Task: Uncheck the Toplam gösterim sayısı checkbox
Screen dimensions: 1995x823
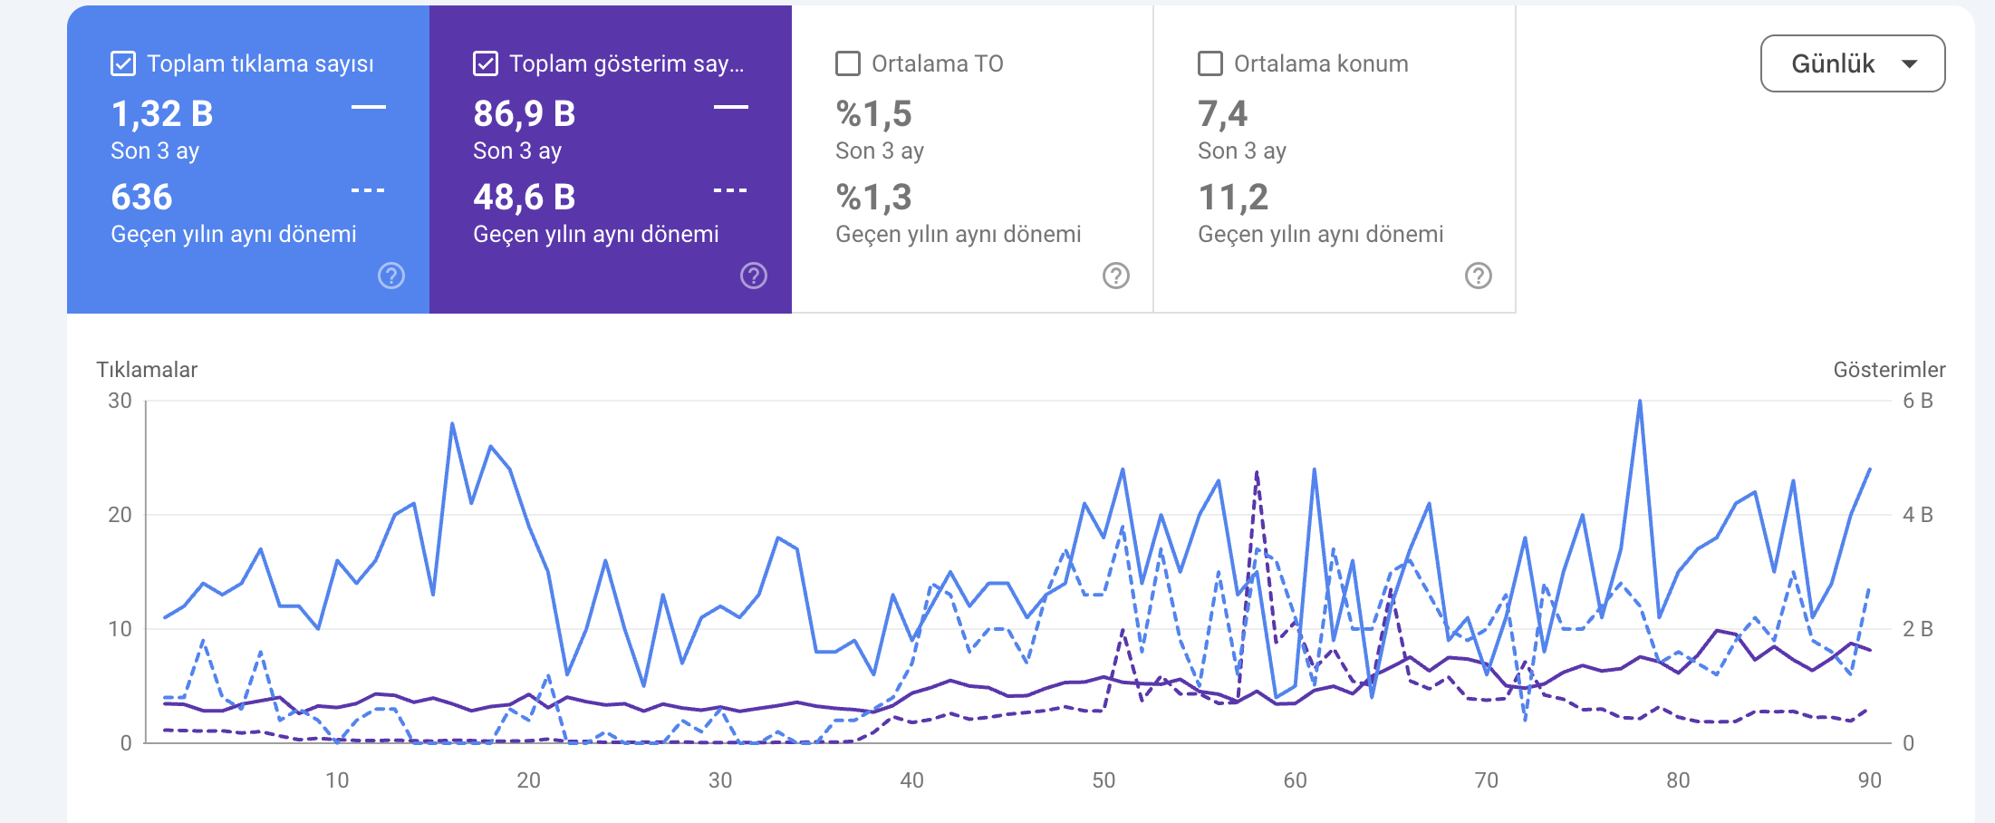Action: point(486,63)
